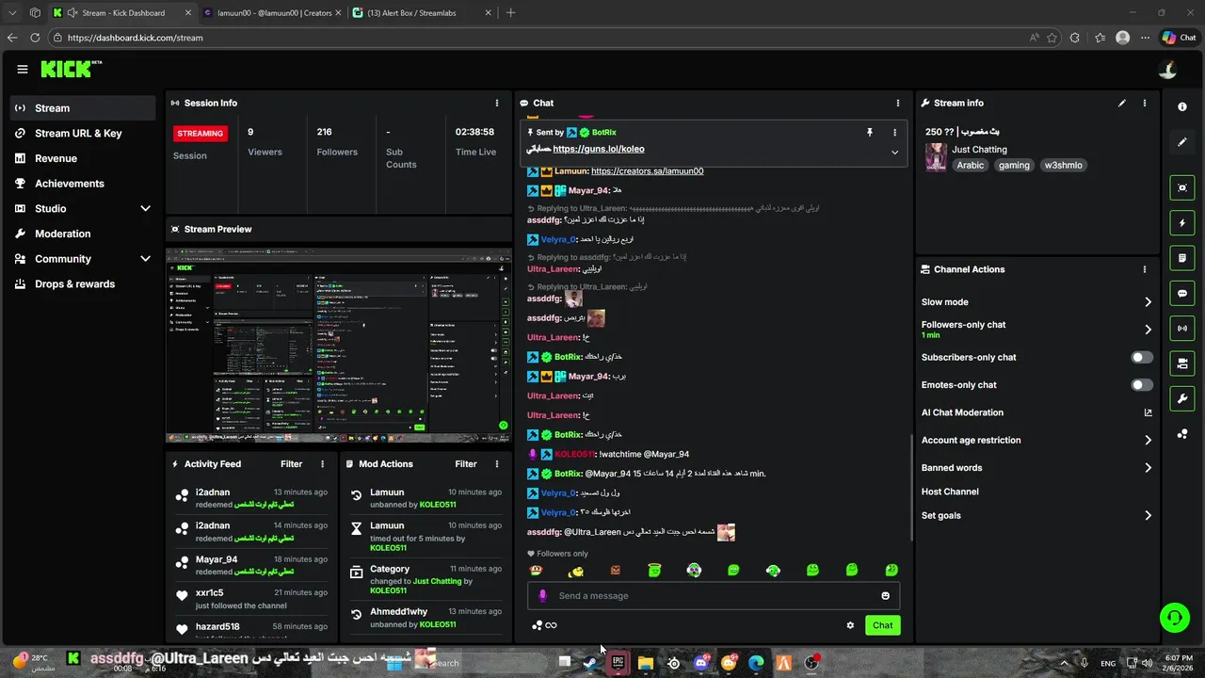Open File Explorer from taskbar
The image size is (1205, 678).
pyautogui.click(x=646, y=663)
